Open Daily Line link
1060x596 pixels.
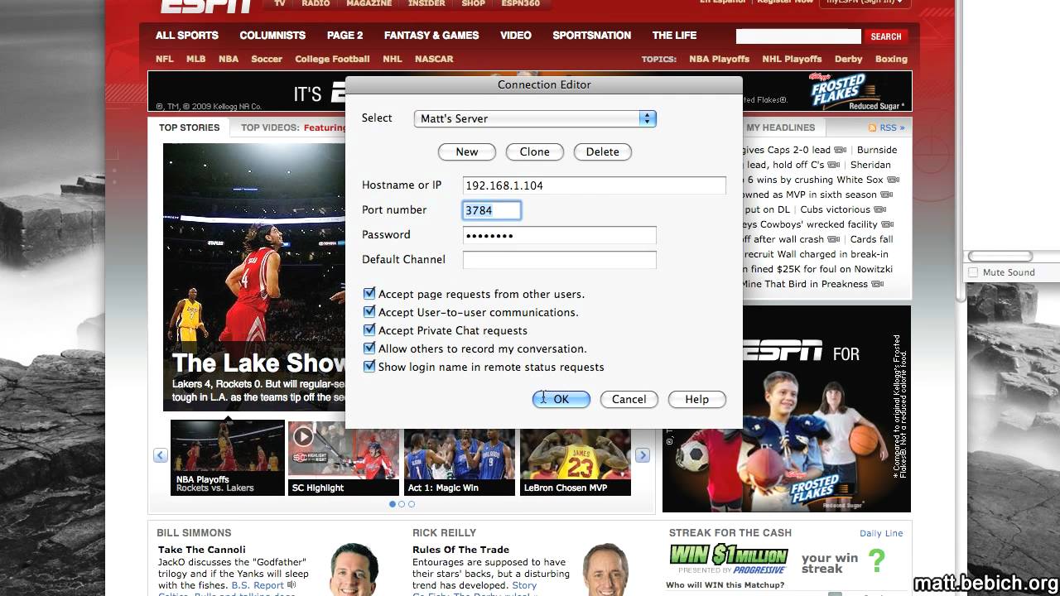tap(881, 533)
